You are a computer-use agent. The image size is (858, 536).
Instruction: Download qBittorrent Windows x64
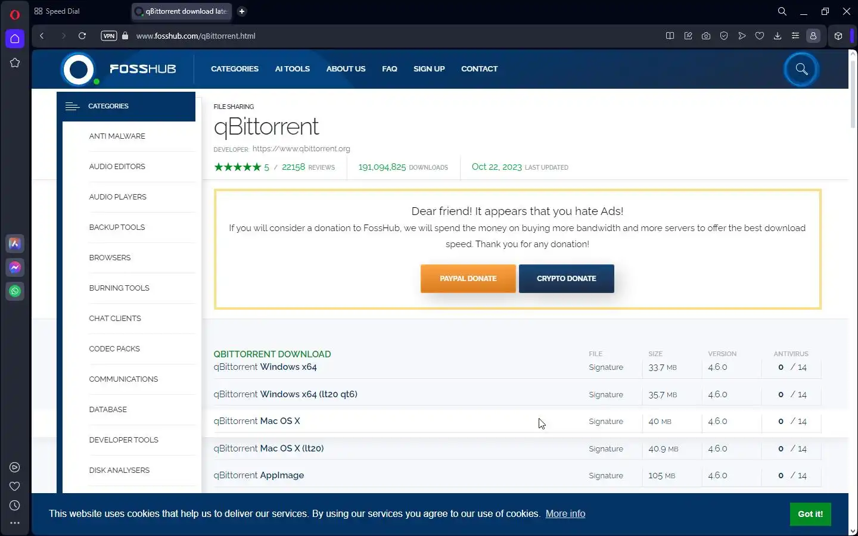[265, 367]
